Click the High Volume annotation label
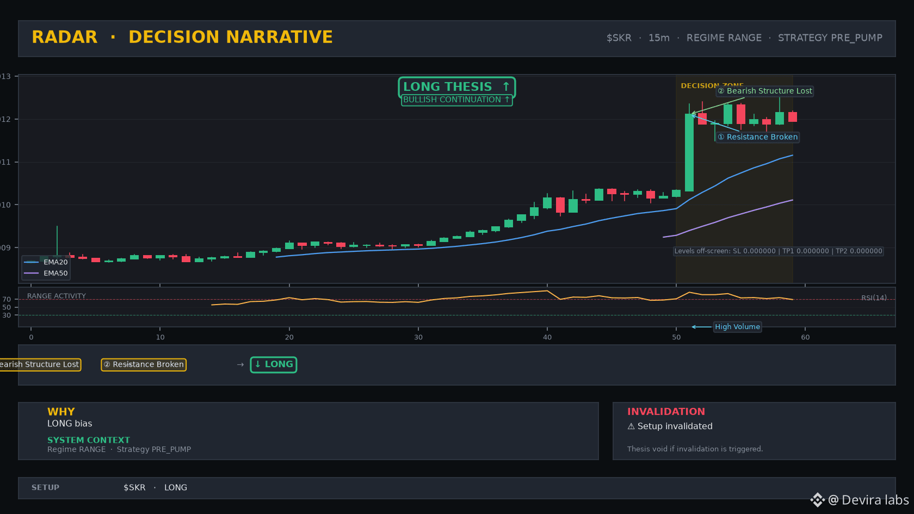This screenshot has width=914, height=514. pos(737,327)
